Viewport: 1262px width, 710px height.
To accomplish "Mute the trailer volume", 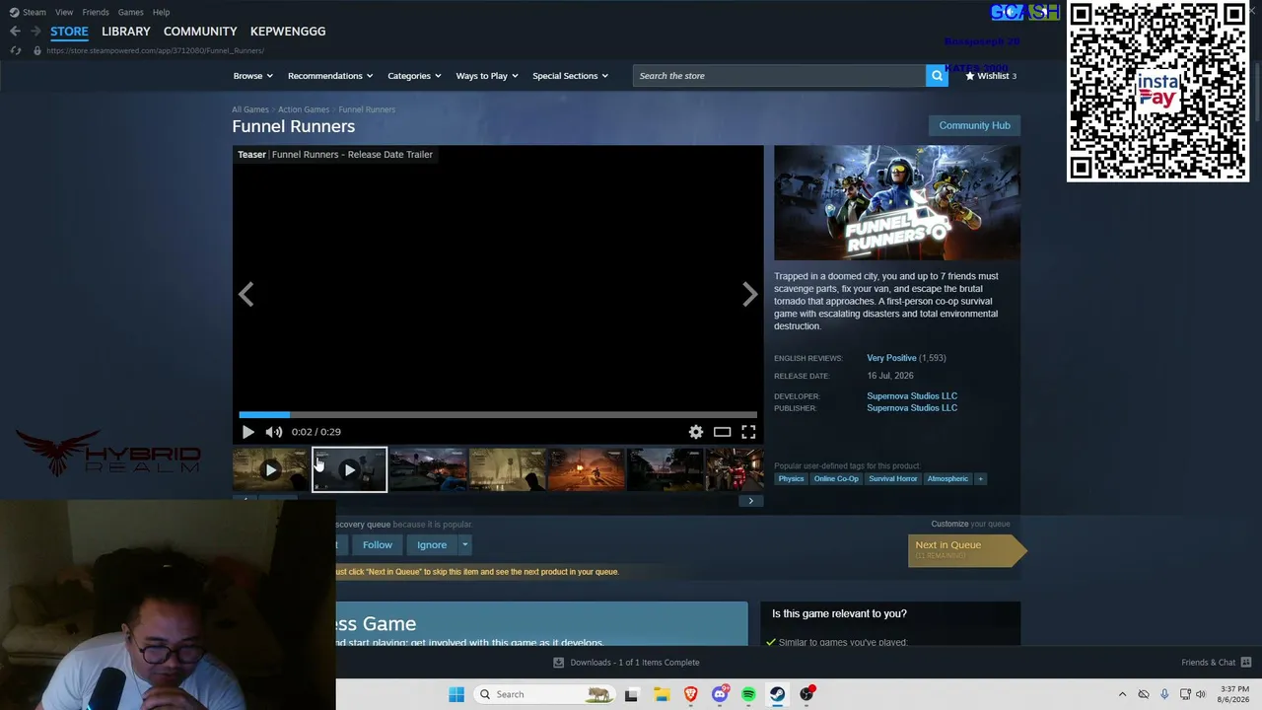I will pos(274,432).
